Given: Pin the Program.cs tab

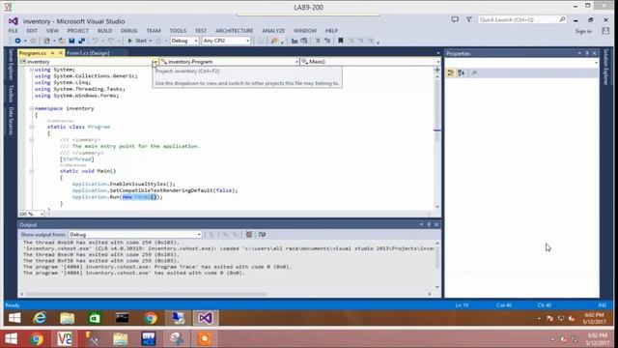Looking at the screenshot, I should tap(52, 53).
